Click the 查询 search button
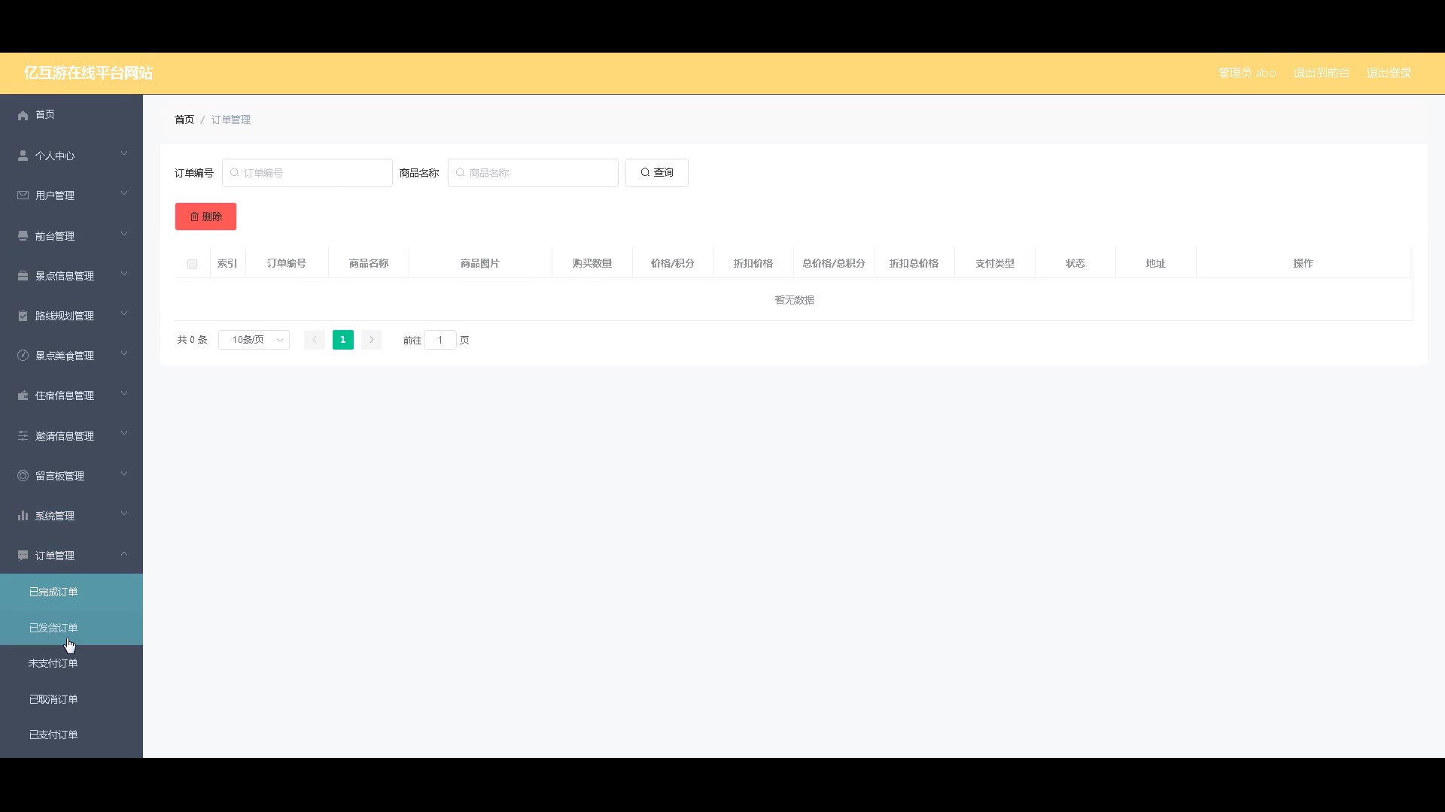 (x=656, y=173)
